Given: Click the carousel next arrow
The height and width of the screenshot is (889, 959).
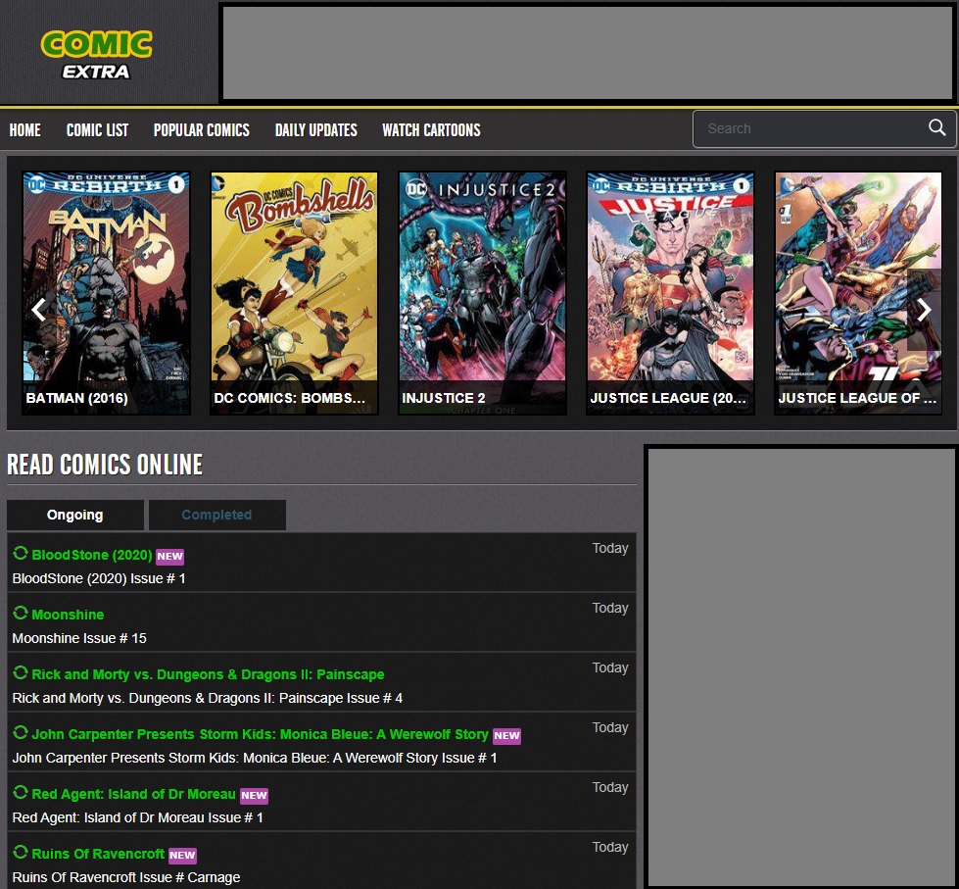Looking at the screenshot, I should point(924,310).
